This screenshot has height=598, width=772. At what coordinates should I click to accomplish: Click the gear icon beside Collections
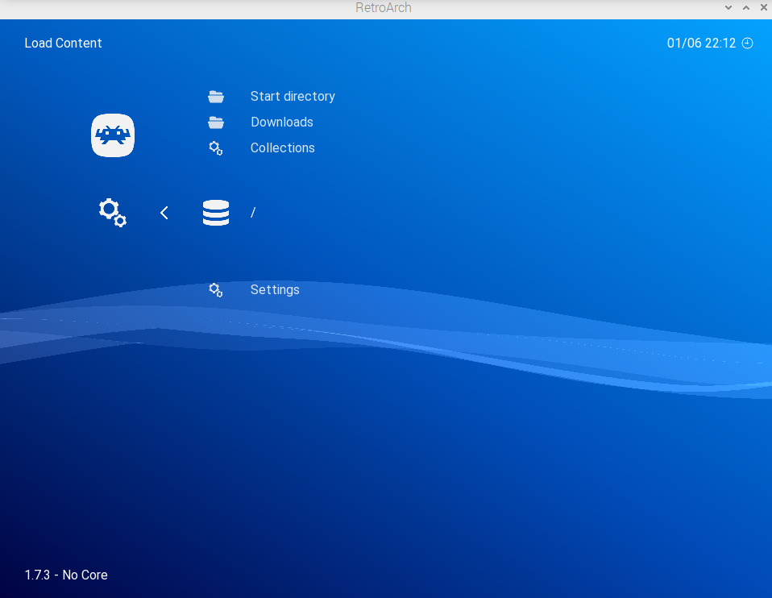click(216, 148)
